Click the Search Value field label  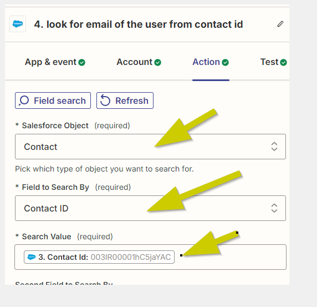tap(47, 236)
